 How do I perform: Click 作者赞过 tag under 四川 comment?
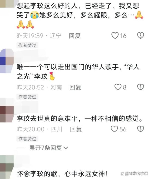(27, 139)
